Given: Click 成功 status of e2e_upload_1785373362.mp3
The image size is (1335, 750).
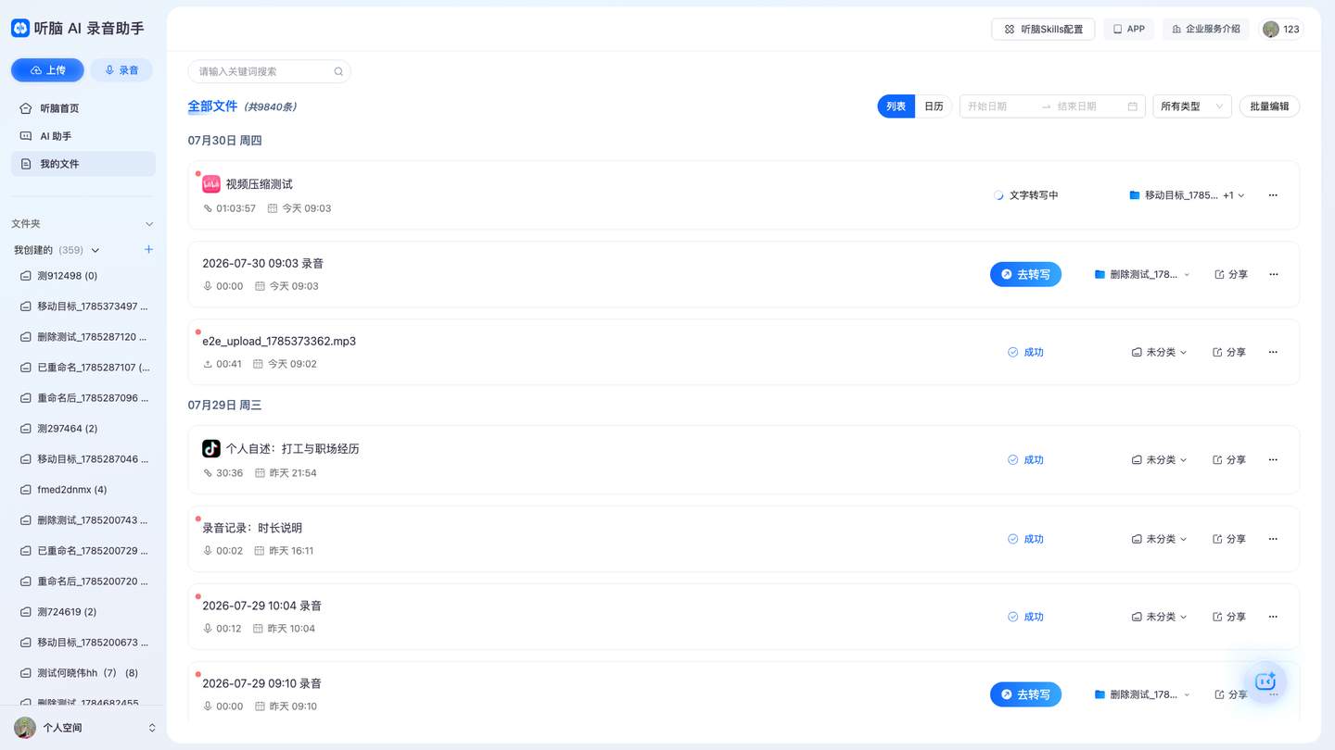Looking at the screenshot, I should (1025, 352).
